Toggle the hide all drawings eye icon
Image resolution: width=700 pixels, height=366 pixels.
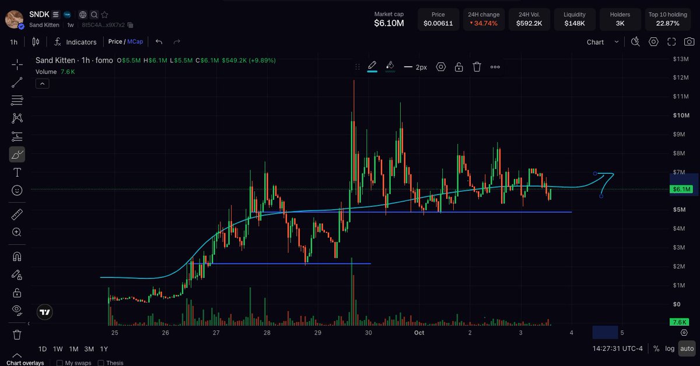pyautogui.click(x=17, y=310)
